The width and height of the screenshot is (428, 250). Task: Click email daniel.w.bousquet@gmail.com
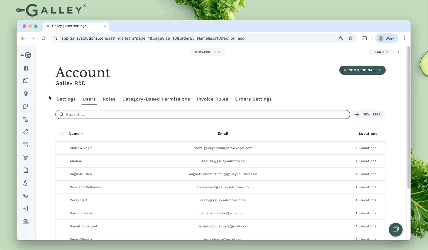click(223, 226)
